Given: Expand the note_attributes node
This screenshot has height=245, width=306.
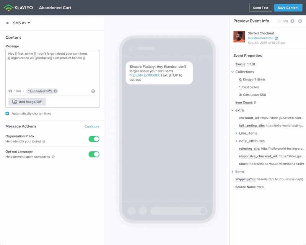Looking at the screenshot, I should pos(236,141).
